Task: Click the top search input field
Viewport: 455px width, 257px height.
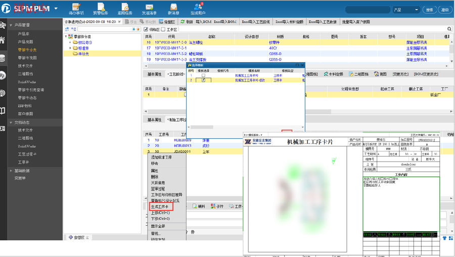Action: (x=368, y=10)
